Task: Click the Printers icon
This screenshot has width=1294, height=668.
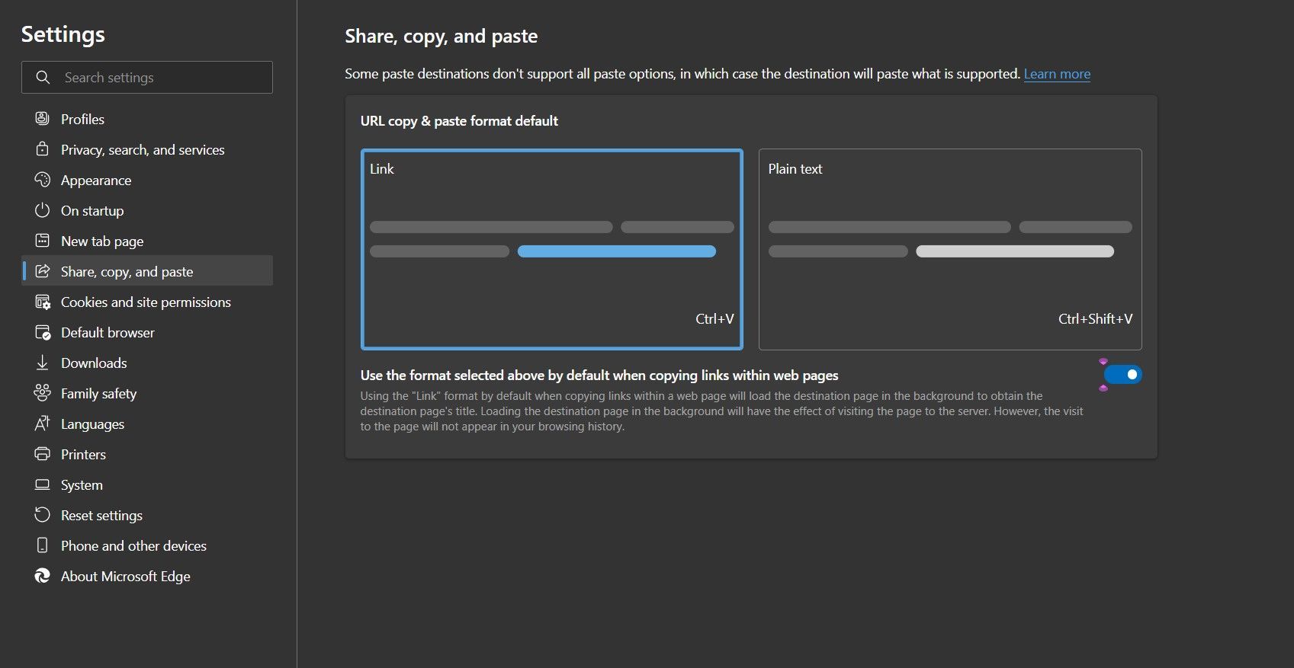Action: click(x=42, y=454)
